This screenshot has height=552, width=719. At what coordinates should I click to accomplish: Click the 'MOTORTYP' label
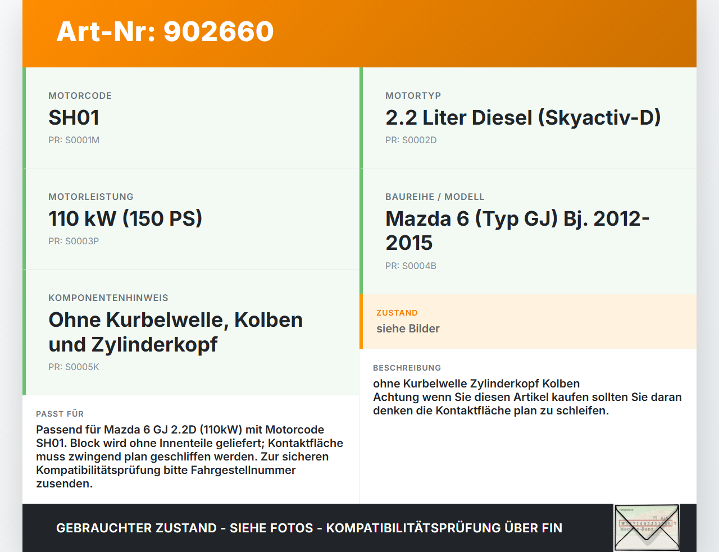point(413,95)
